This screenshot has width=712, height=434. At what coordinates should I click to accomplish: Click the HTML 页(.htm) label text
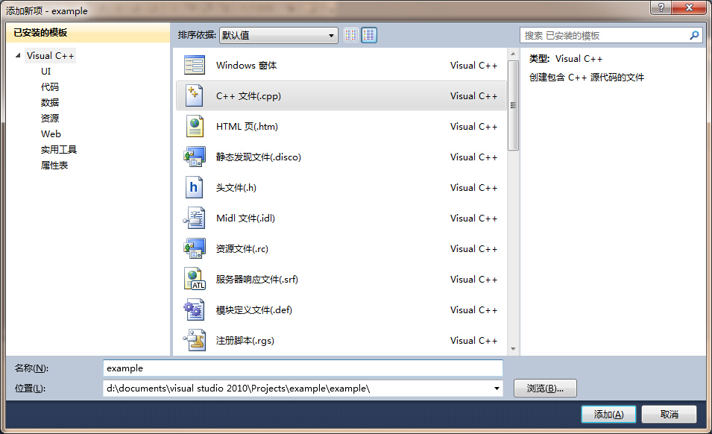click(x=247, y=126)
